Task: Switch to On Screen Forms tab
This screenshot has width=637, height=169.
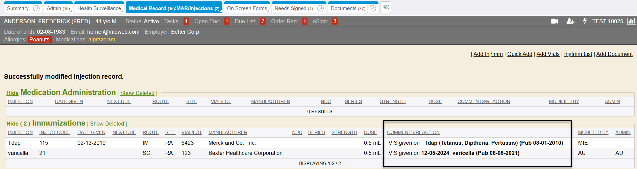Action: [247, 8]
